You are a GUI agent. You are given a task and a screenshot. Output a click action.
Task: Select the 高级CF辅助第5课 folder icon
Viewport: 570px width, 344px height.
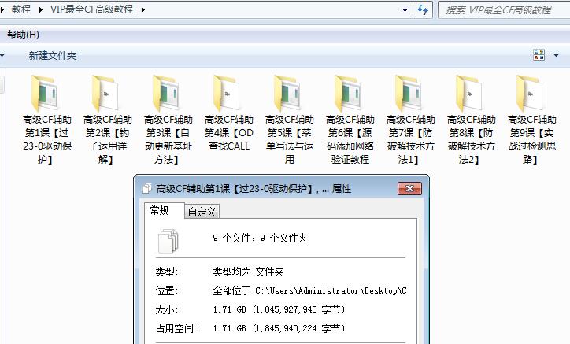pos(287,94)
